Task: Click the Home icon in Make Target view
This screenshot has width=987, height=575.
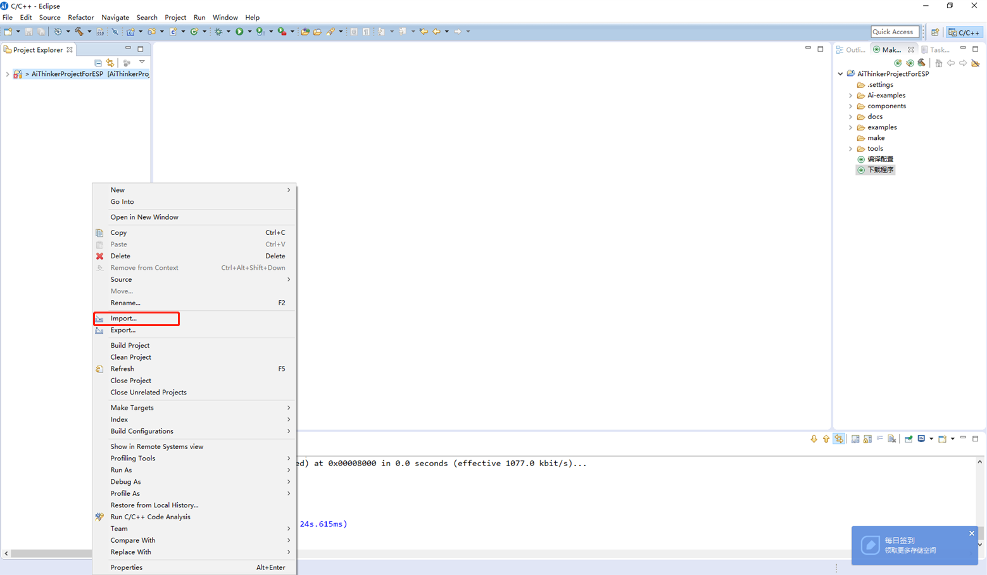Action: (939, 63)
